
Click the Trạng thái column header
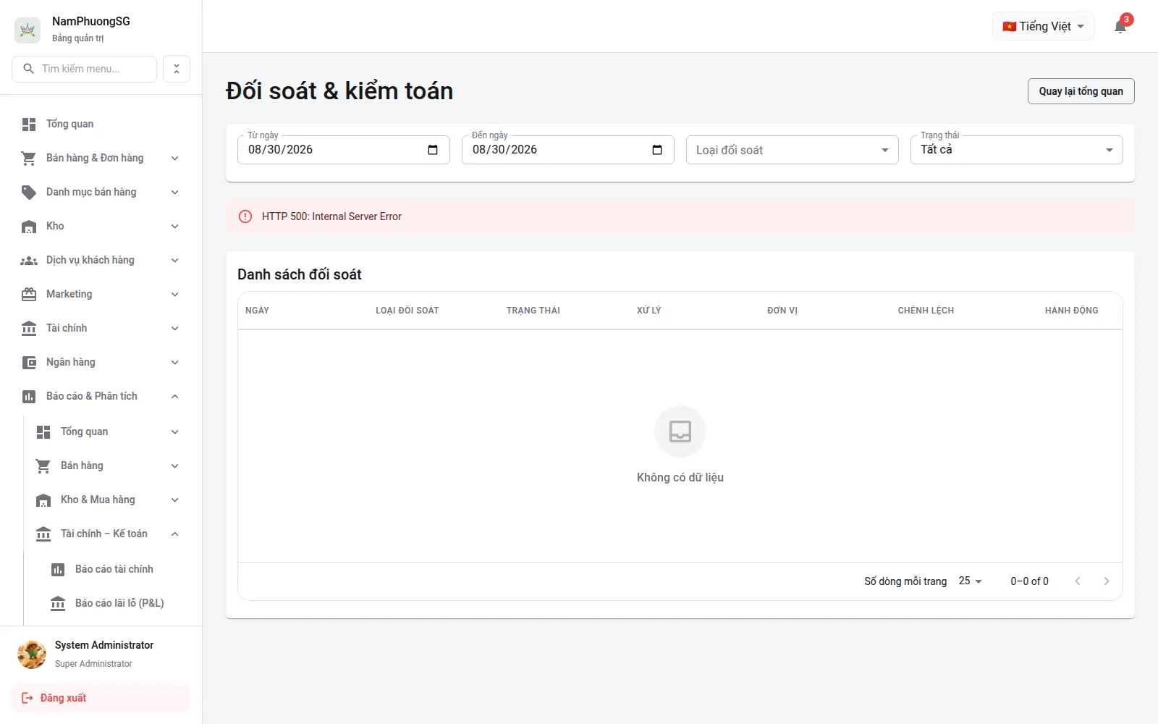pyautogui.click(x=533, y=311)
